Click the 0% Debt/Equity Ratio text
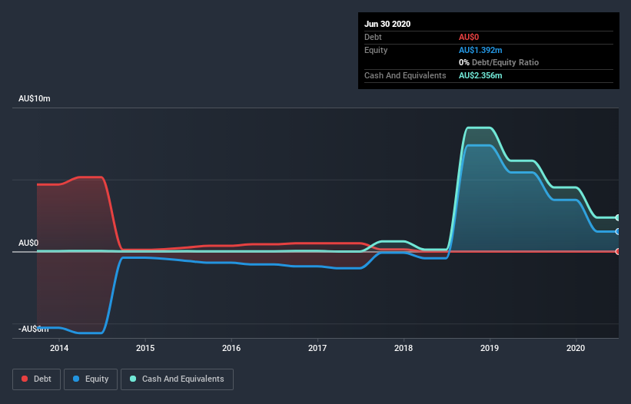 pos(499,62)
